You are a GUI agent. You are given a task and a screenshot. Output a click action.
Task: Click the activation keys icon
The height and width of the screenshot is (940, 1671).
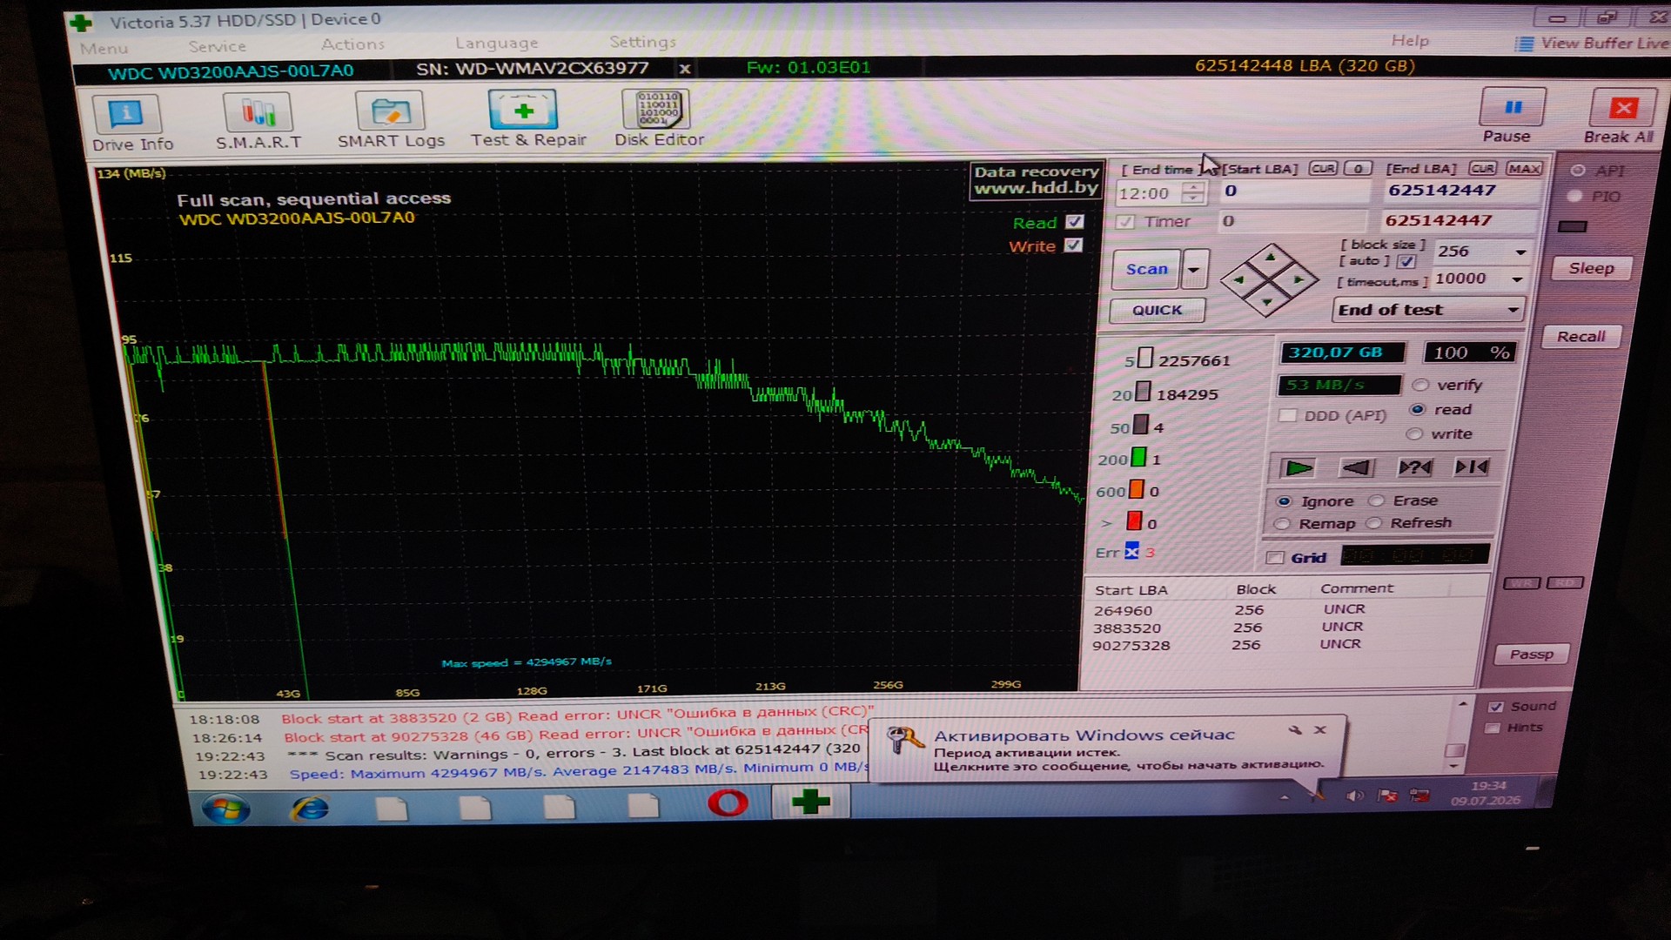pyautogui.click(x=904, y=740)
